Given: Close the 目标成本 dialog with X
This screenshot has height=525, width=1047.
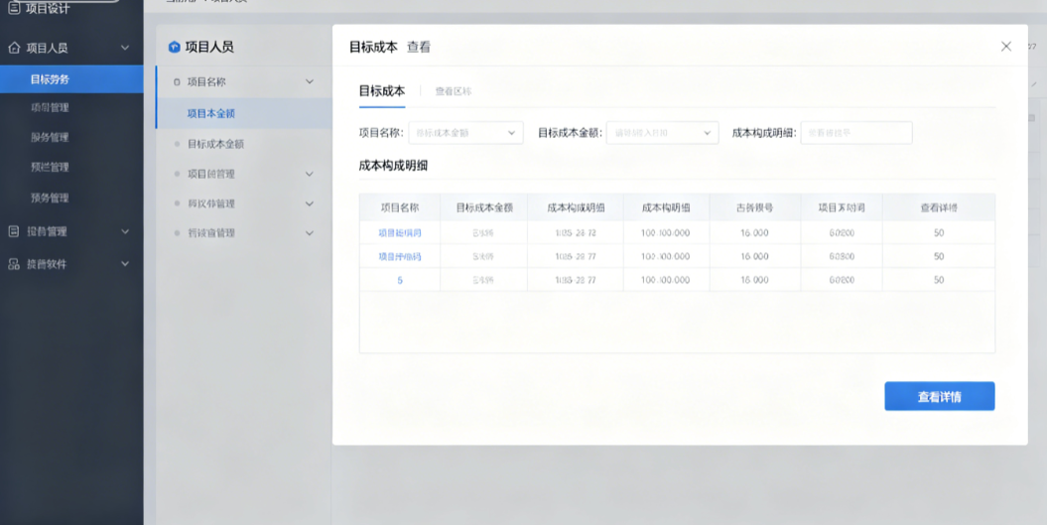Looking at the screenshot, I should pyautogui.click(x=1005, y=46).
